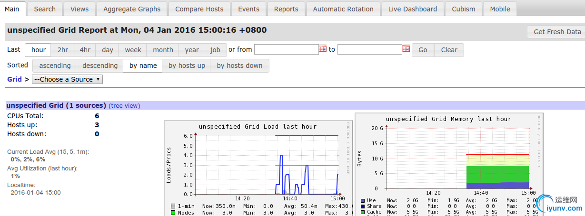The width and height of the screenshot is (585, 216).
Task: Switch to the Main tab
Action: coord(12,9)
